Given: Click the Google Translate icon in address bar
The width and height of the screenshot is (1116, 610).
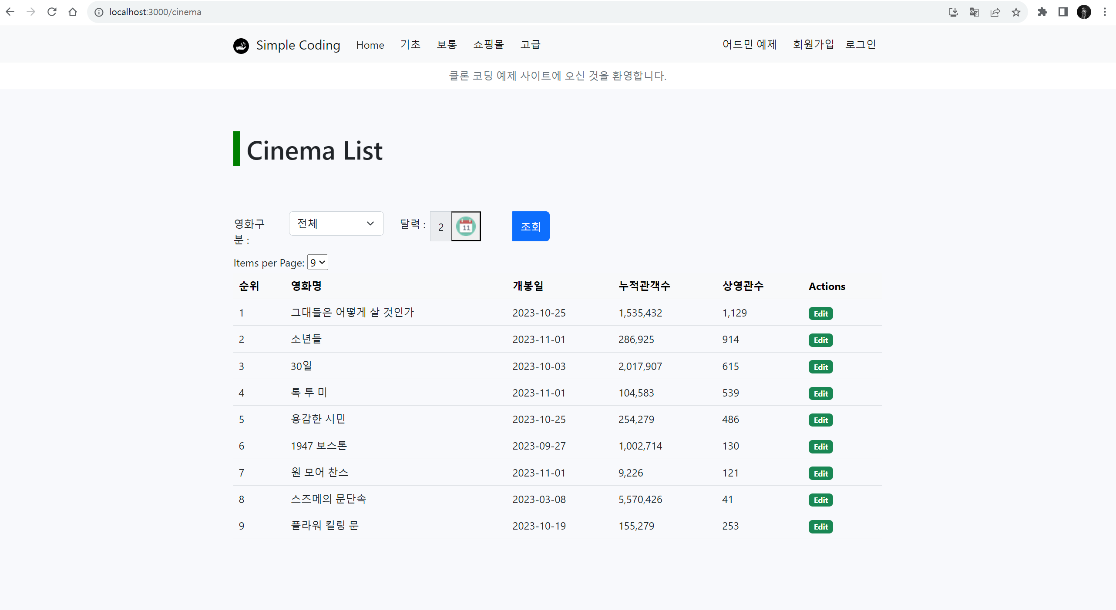Looking at the screenshot, I should (x=974, y=12).
